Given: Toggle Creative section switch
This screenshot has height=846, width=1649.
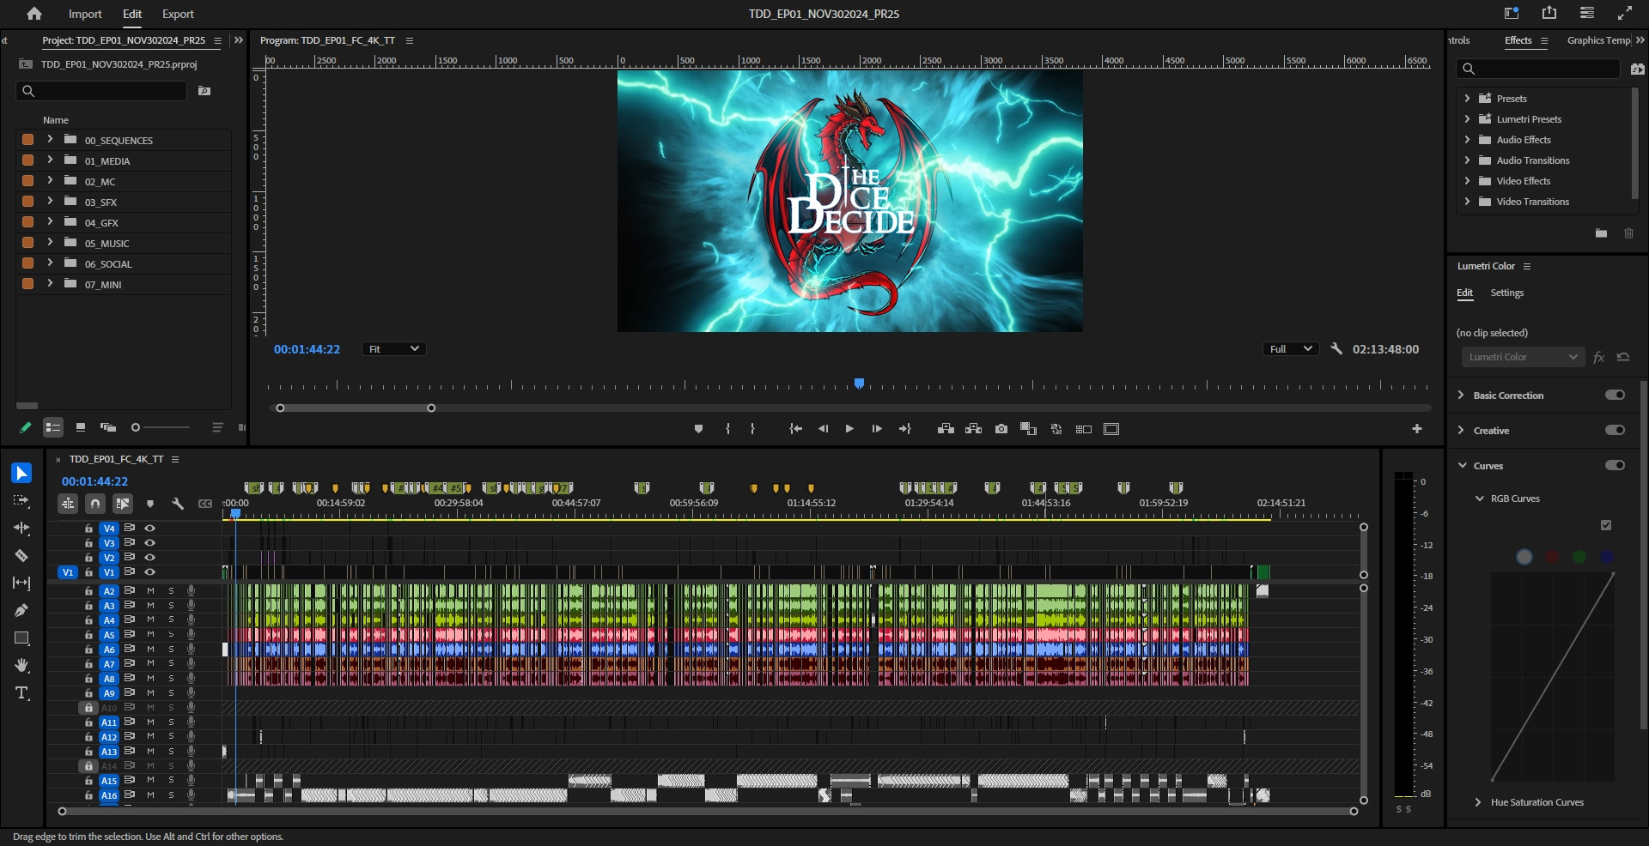Looking at the screenshot, I should 1615,430.
